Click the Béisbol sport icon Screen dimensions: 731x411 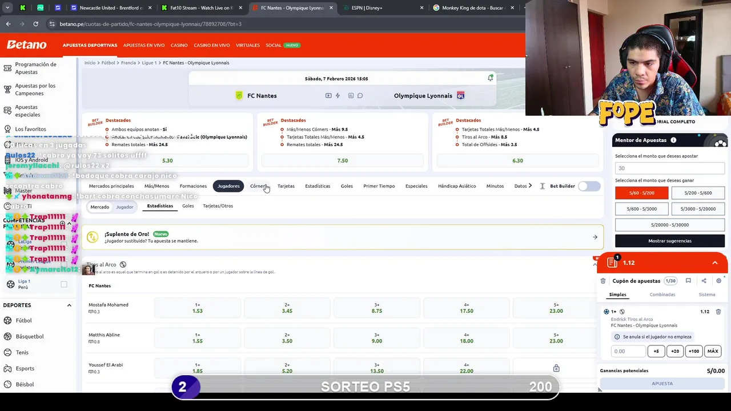(7, 384)
